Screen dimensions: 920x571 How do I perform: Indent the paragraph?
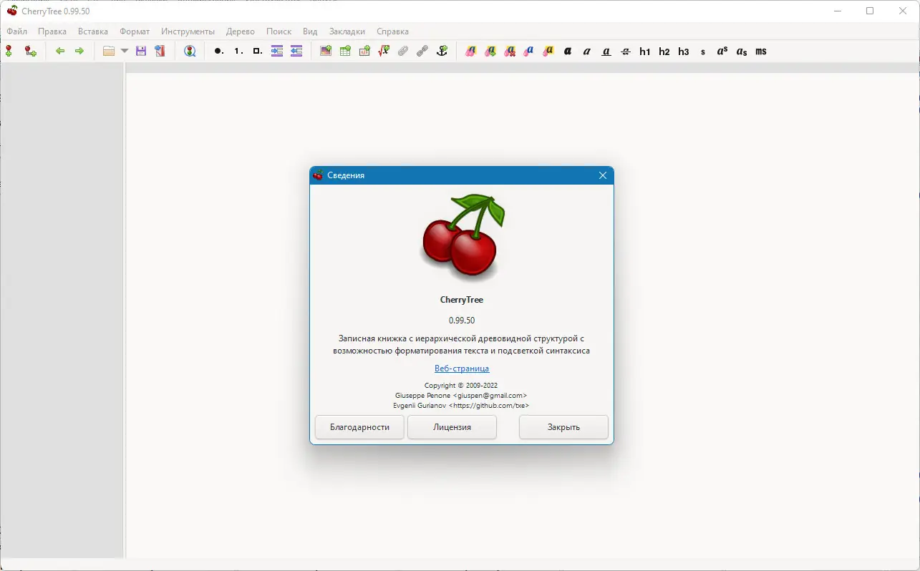click(277, 51)
